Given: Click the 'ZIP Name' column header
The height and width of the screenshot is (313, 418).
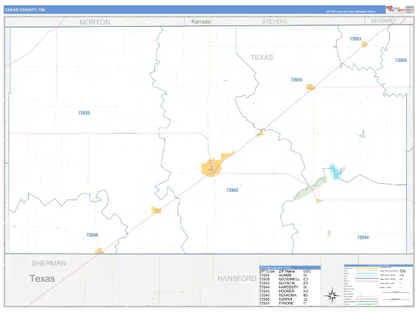Looking at the screenshot, I should pos(287,271).
